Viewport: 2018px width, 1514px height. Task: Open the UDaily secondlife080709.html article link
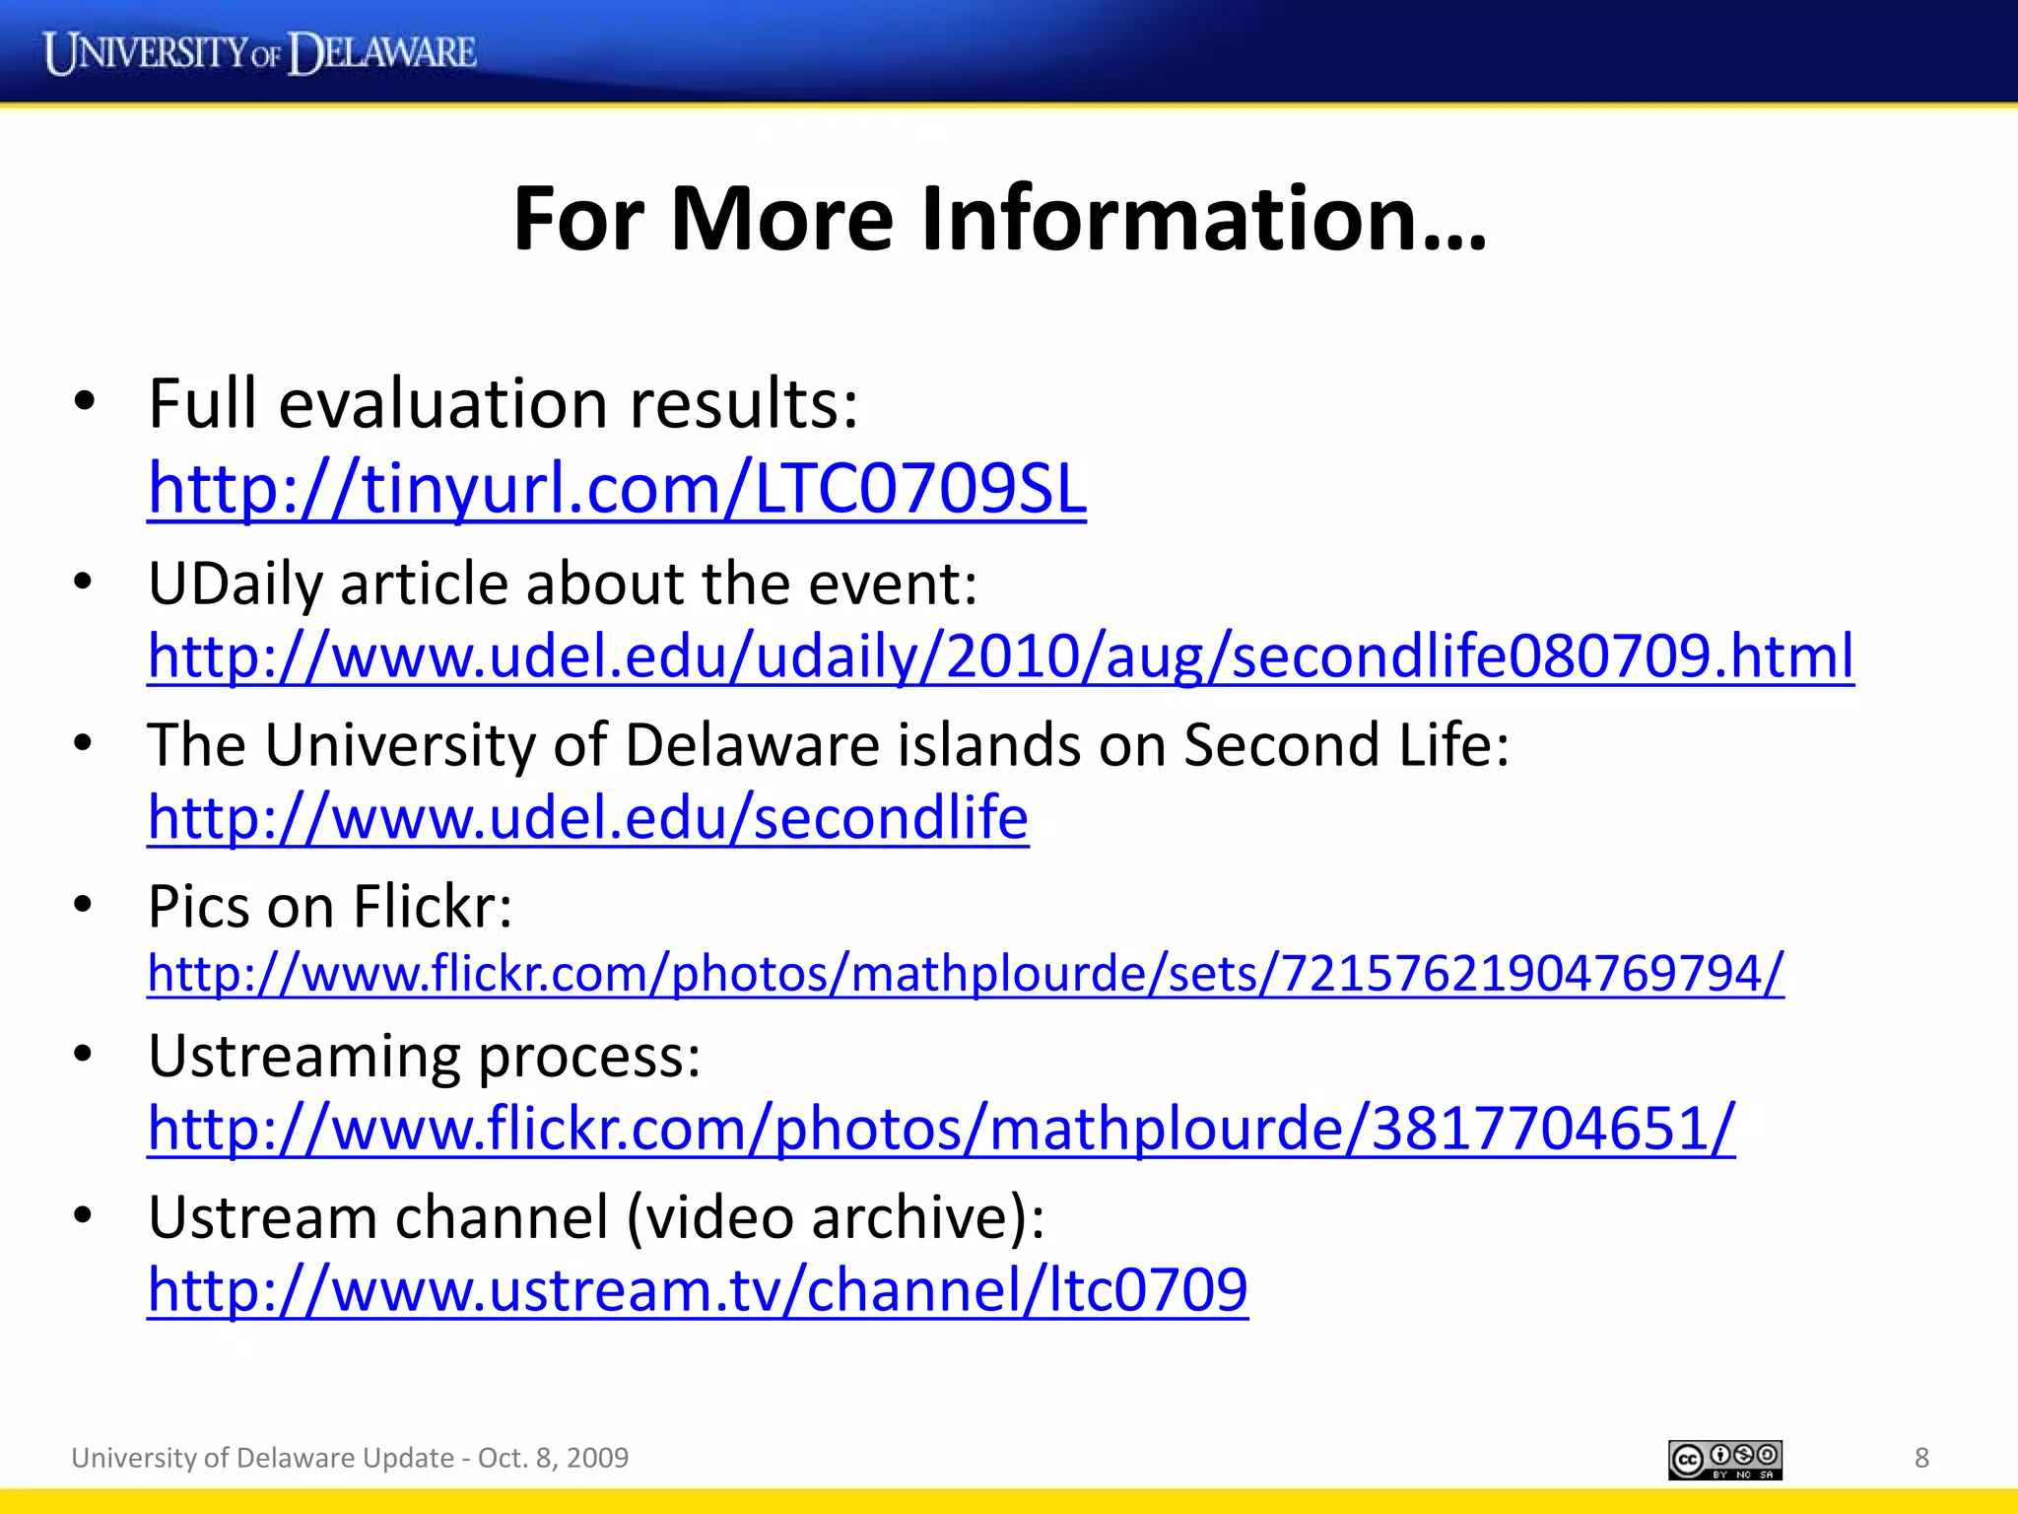pos(1001,656)
